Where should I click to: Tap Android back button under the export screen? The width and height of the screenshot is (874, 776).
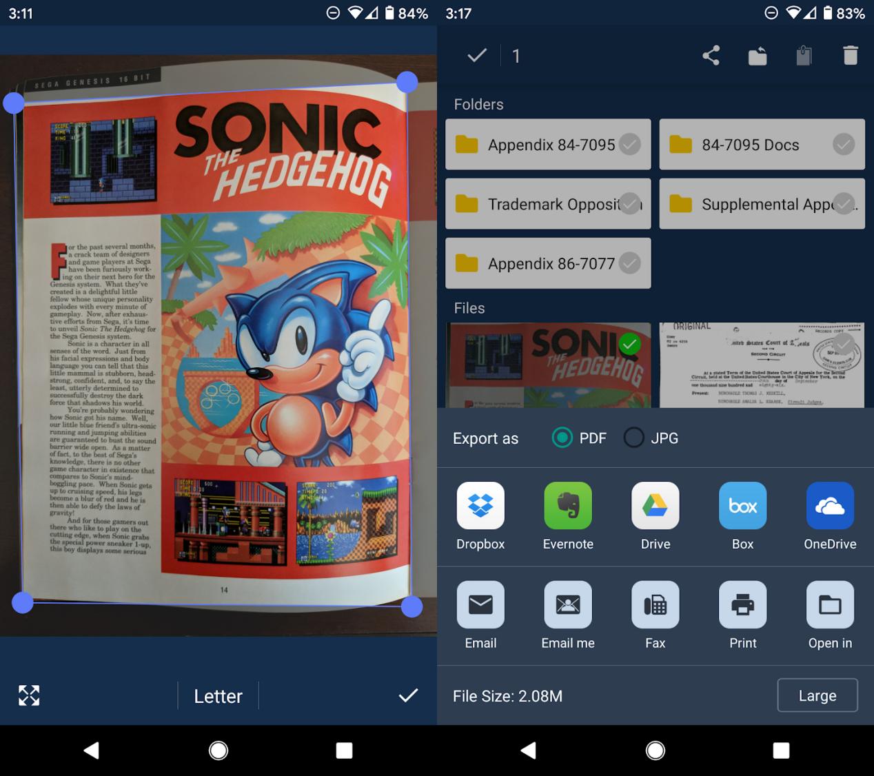[x=528, y=751]
